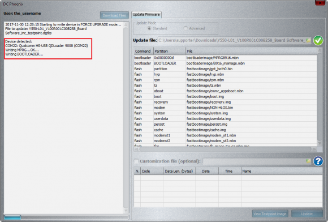The width and height of the screenshot is (328, 222).
Task: Select the fastbootimage/emmc_appsboot.mbn row
Action: tap(226, 91)
